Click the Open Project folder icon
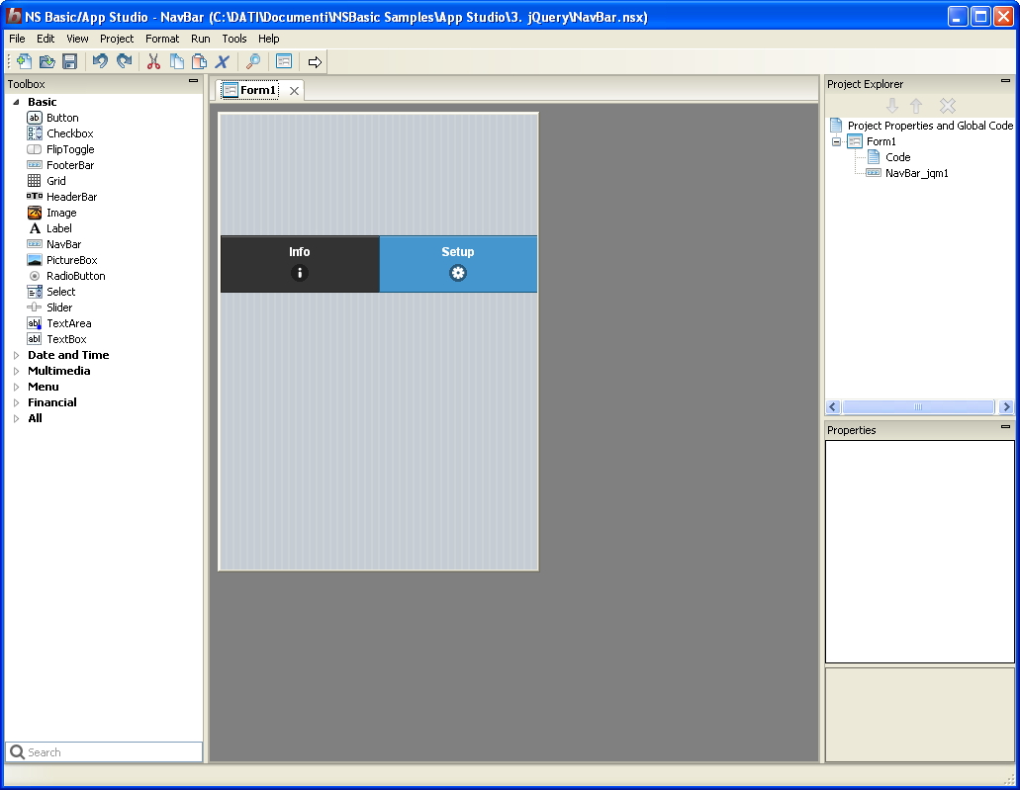The width and height of the screenshot is (1020, 790). click(46, 61)
